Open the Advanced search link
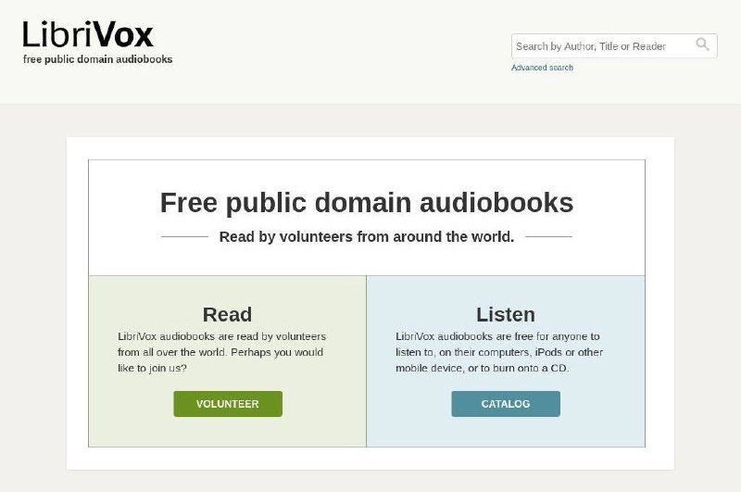The height and width of the screenshot is (492, 741). tap(542, 68)
